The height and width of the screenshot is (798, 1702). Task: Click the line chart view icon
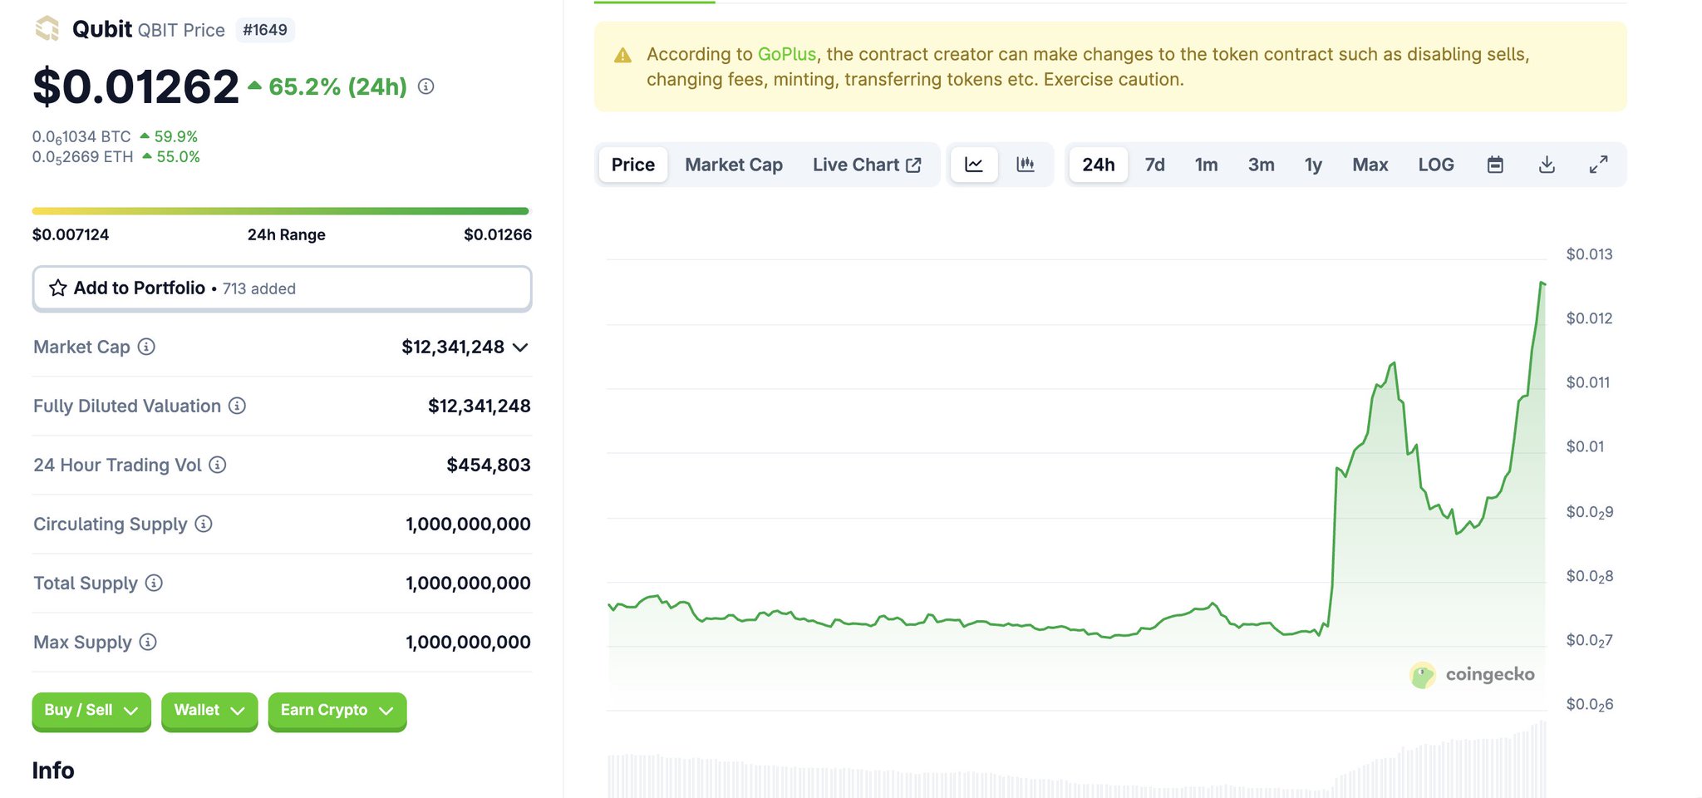pyautogui.click(x=974, y=165)
